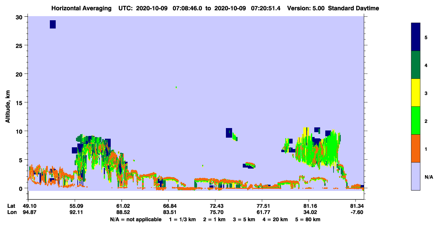Click the legend text '2 = 1 km'
This screenshot has height=229, width=447.
215,219
